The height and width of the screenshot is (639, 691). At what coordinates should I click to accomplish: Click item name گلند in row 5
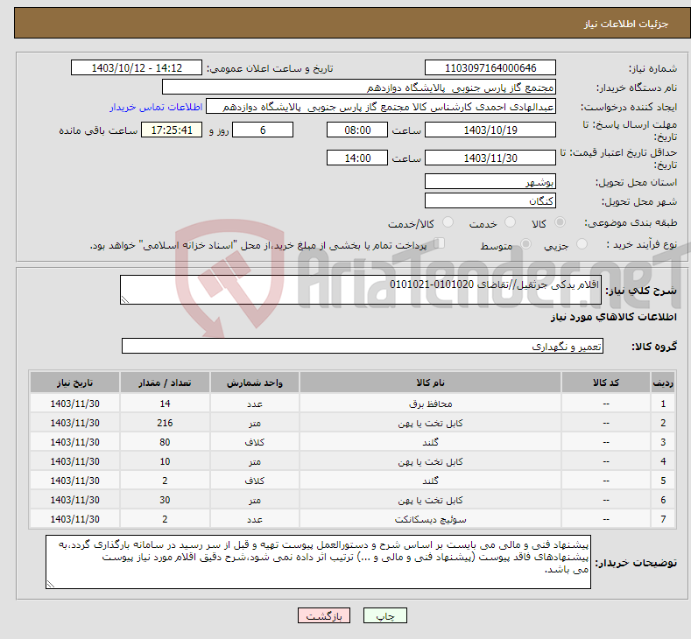coord(430,481)
